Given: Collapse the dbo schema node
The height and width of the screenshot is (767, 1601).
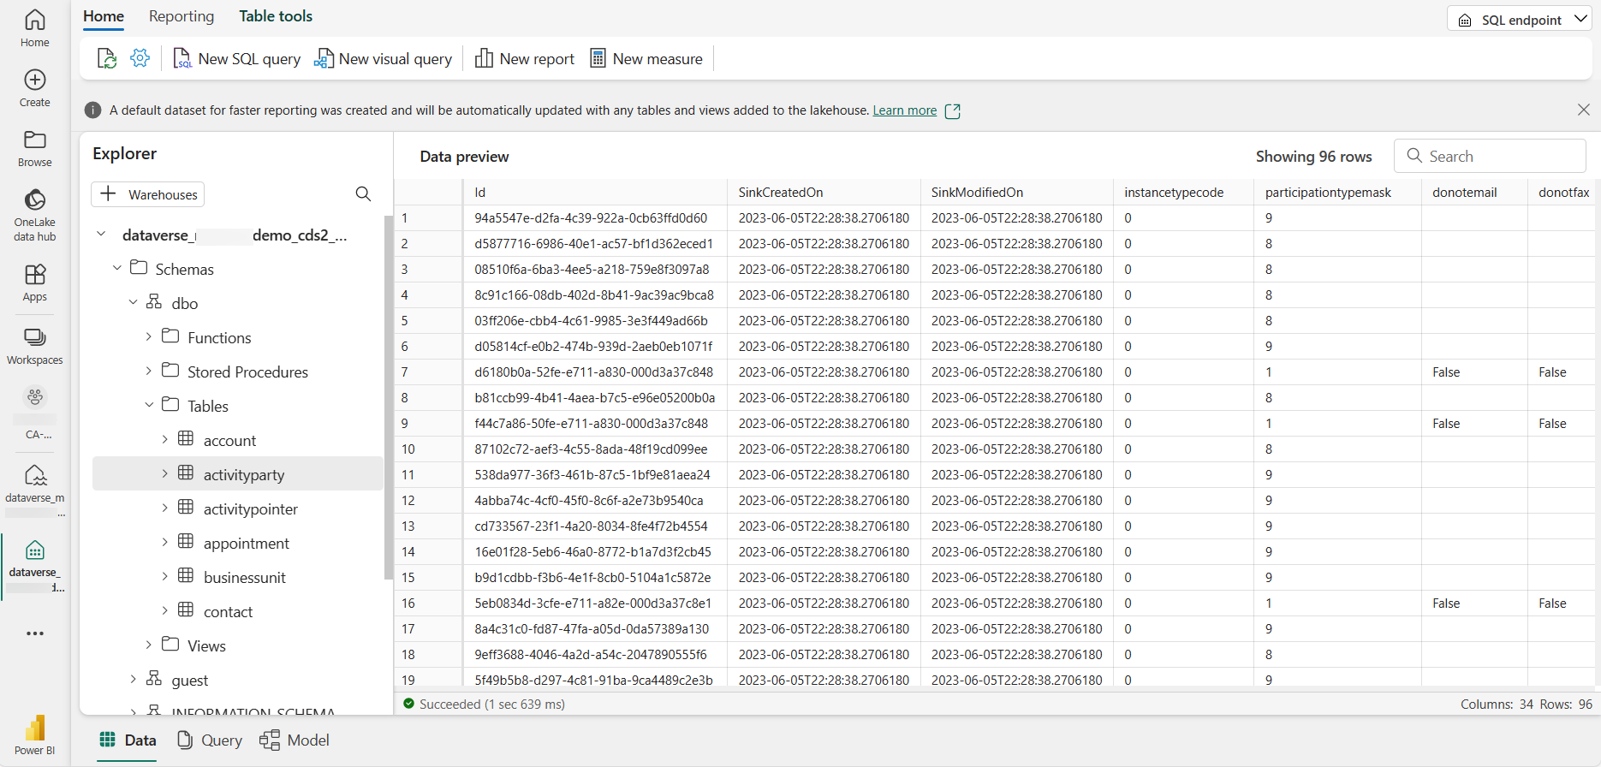Looking at the screenshot, I should point(133,302).
